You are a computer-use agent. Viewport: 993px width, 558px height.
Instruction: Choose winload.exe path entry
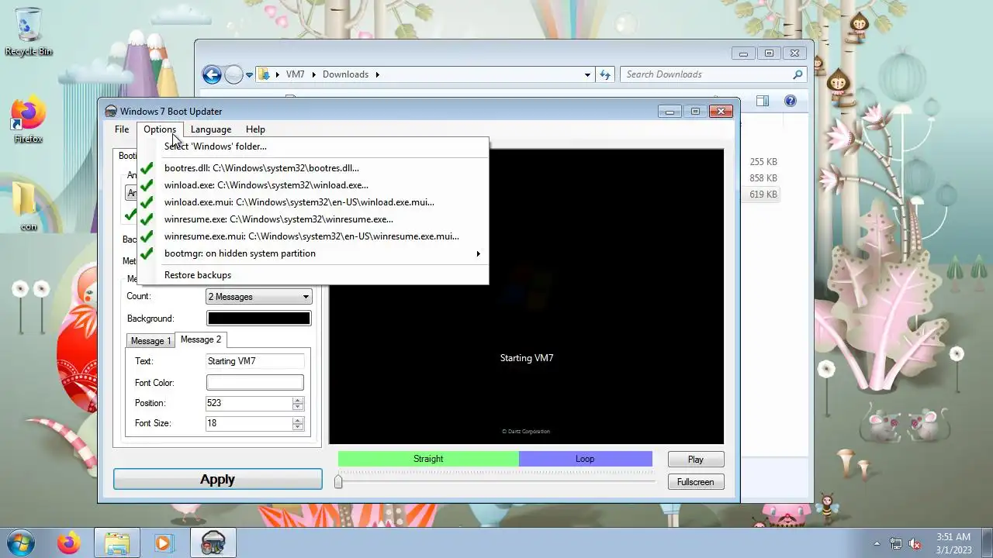click(313, 185)
